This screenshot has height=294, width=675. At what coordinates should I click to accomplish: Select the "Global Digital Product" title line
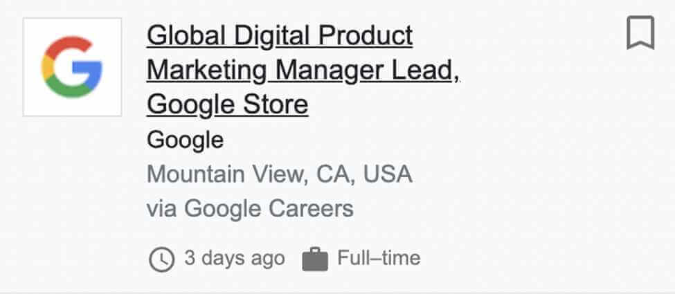(280, 35)
